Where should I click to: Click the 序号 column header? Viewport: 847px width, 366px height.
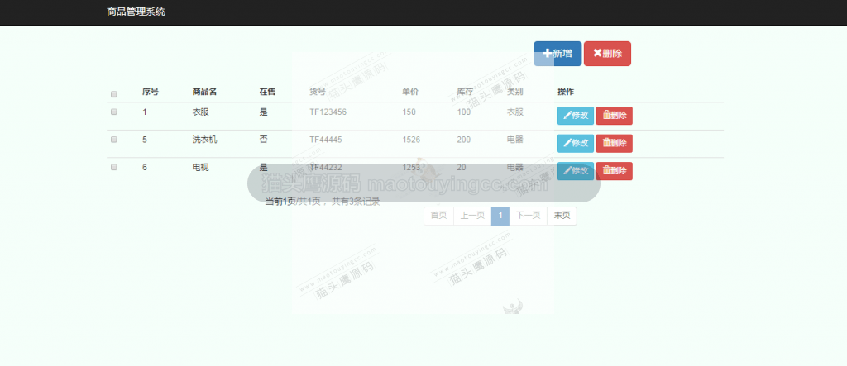click(151, 92)
